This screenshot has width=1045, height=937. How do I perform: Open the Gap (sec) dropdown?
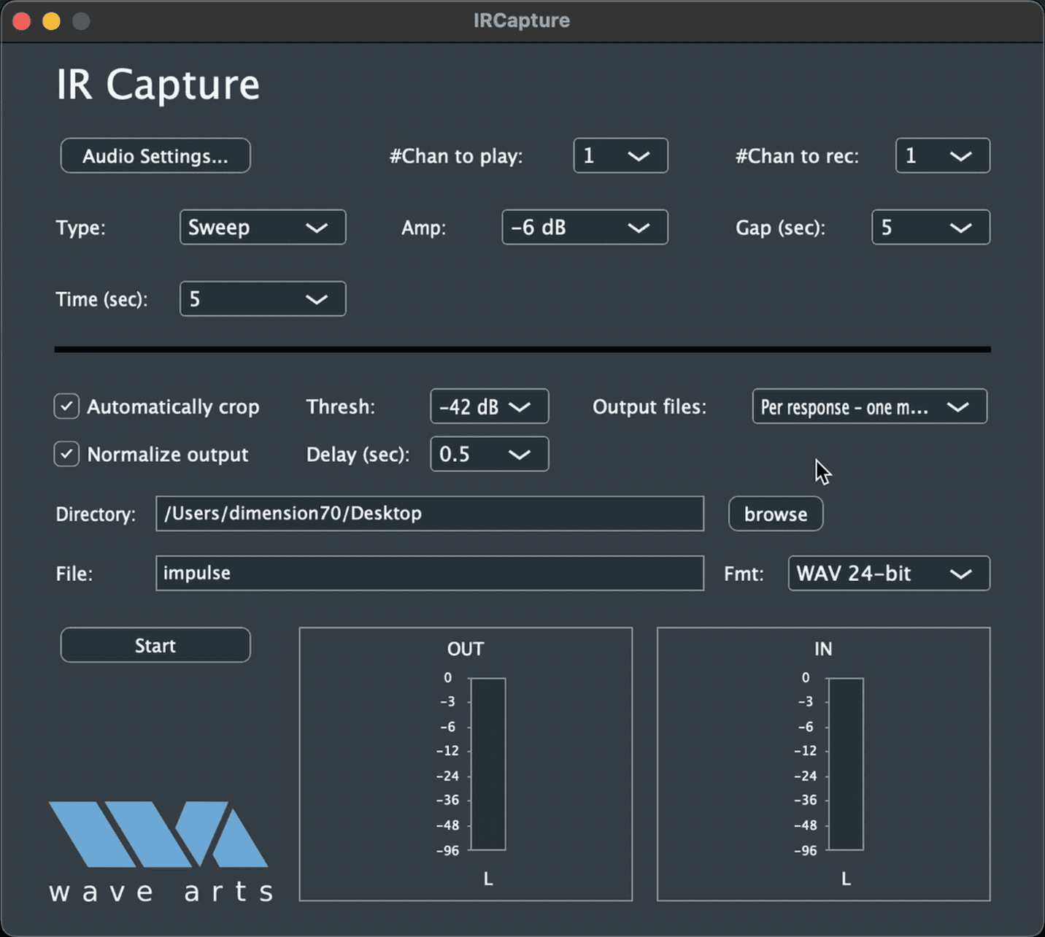pyautogui.click(x=930, y=227)
